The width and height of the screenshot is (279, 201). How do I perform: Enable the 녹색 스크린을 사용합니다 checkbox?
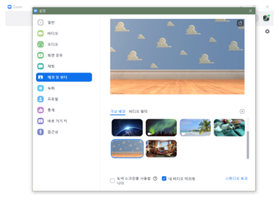pyautogui.click(x=112, y=181)
